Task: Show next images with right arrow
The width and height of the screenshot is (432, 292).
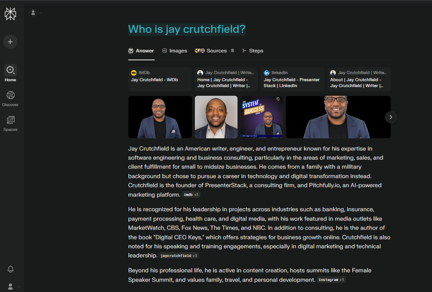Action: click(391, 117)
